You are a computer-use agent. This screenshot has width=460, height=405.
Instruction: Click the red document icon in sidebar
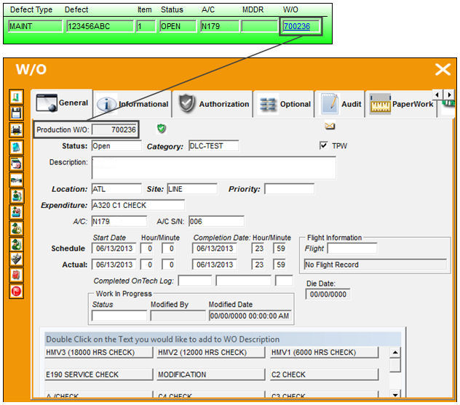point(16,275)
